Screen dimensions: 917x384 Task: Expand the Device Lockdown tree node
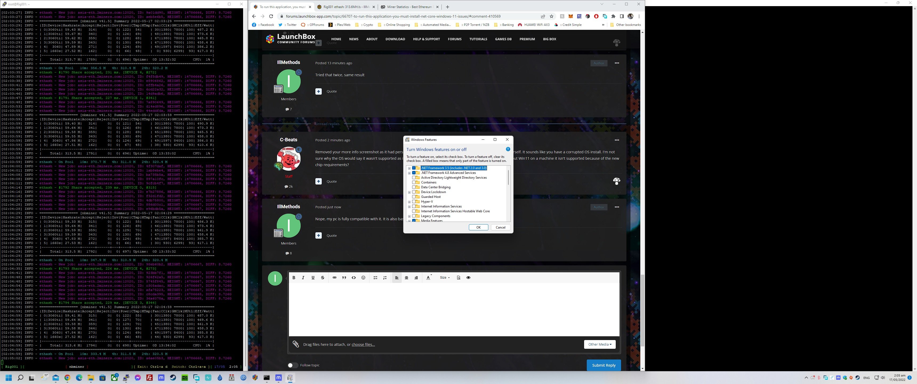(x=409, y=192)
